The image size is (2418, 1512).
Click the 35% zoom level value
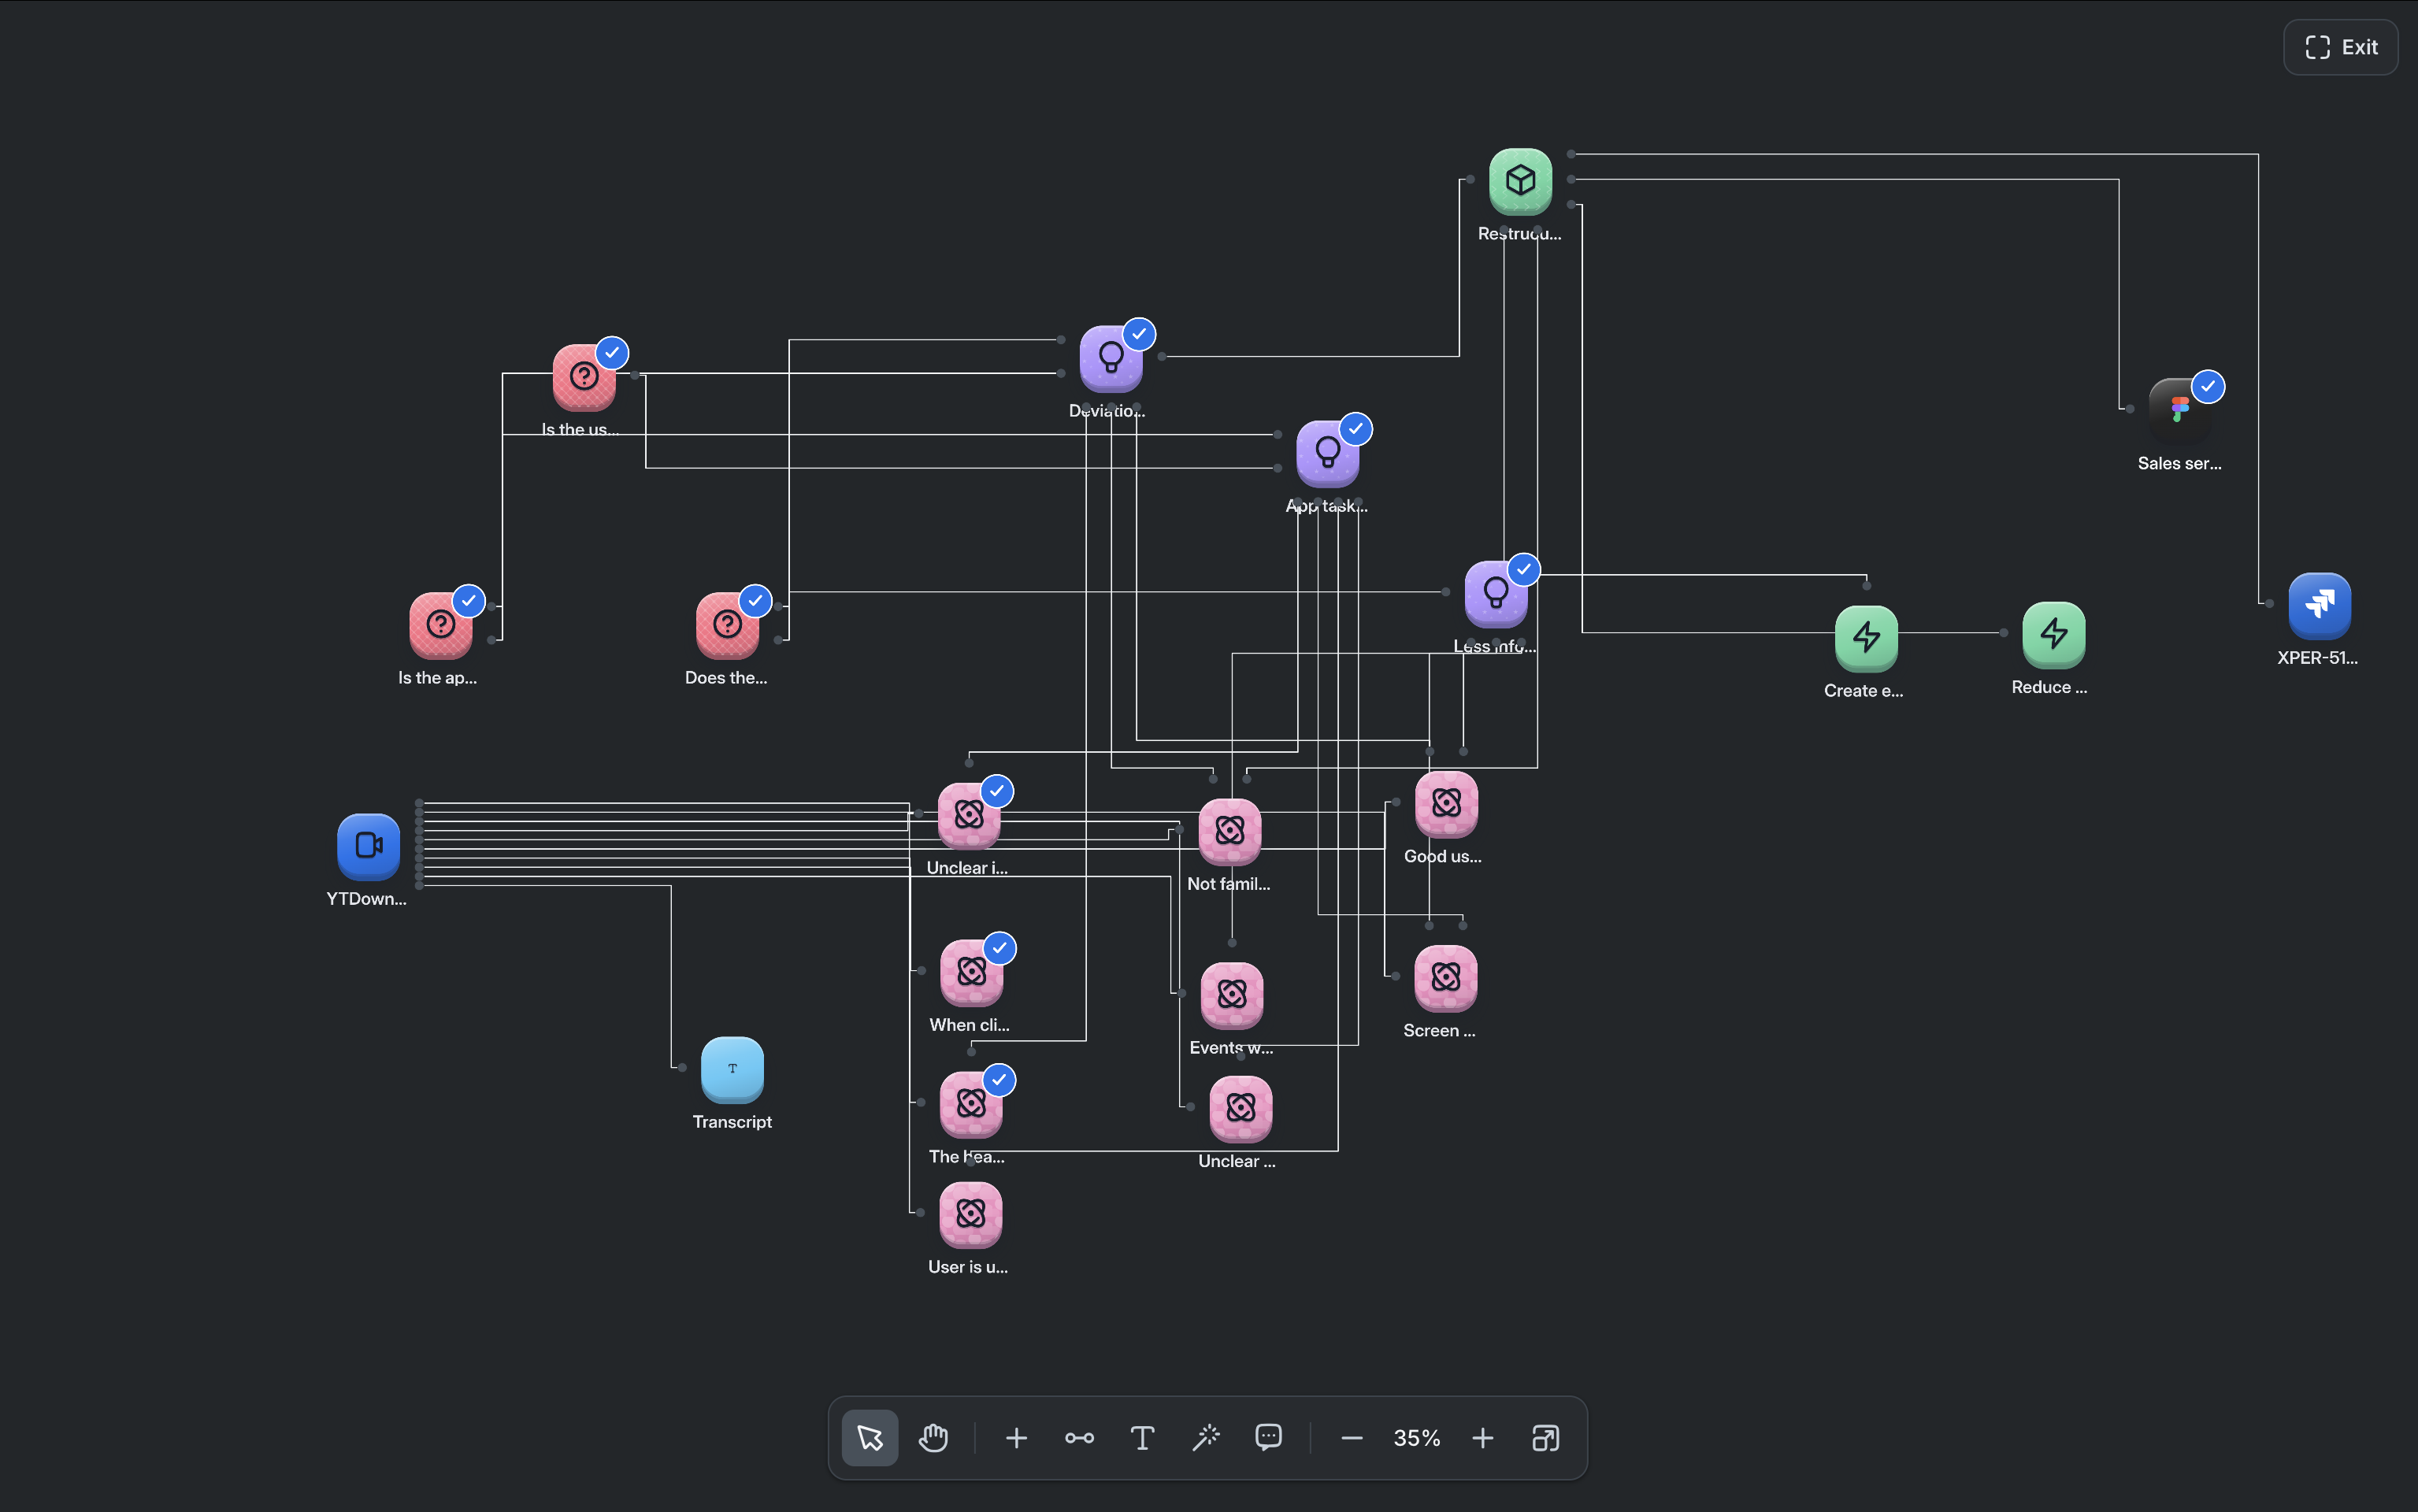pos(1417,1438)
